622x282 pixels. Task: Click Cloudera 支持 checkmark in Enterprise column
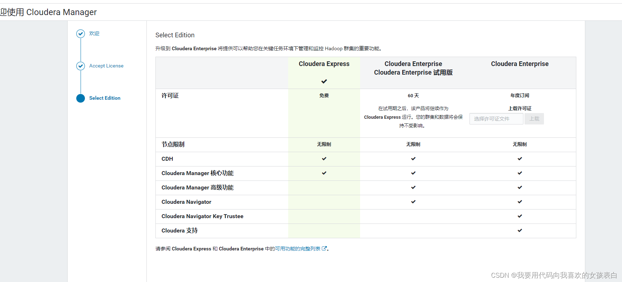520,230
